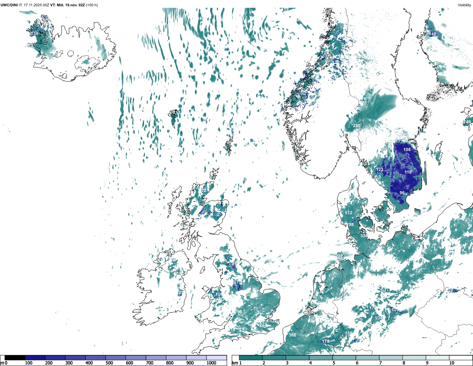The height and width of the screenshot is (366, 473).
Task: Click the "796" value over southern England
Action: [x=239, y=312]
